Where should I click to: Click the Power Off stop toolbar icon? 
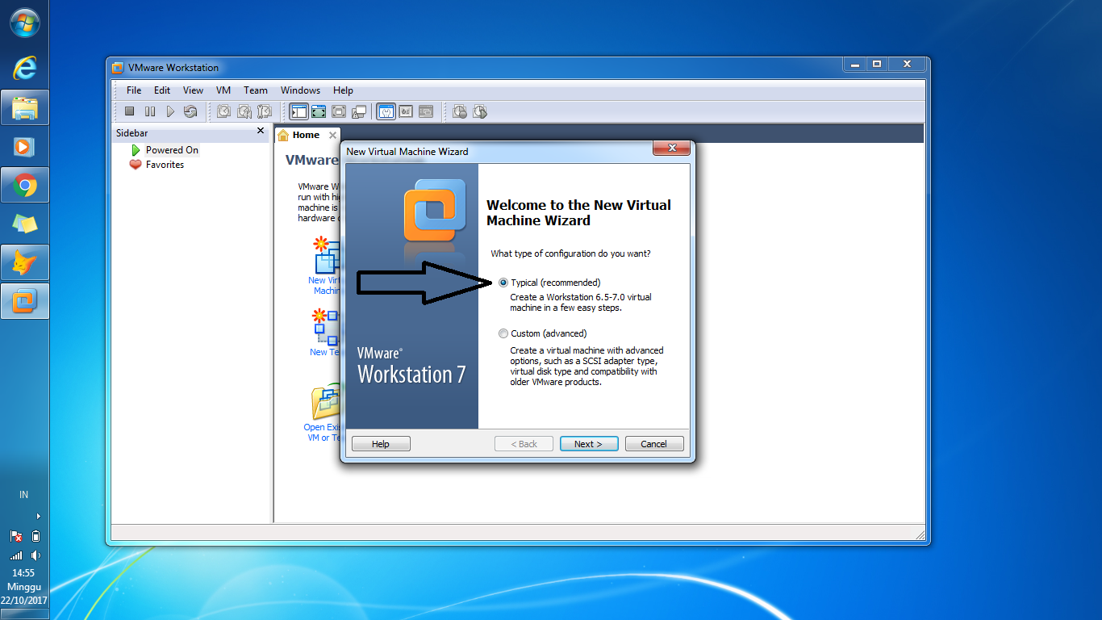coord(130,111)
